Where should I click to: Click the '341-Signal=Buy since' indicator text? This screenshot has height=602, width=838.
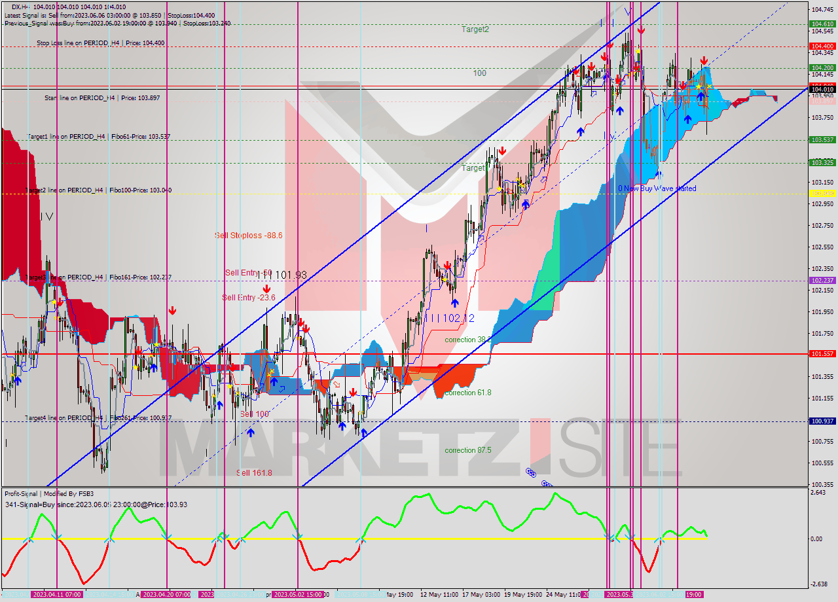pos(96,505)
